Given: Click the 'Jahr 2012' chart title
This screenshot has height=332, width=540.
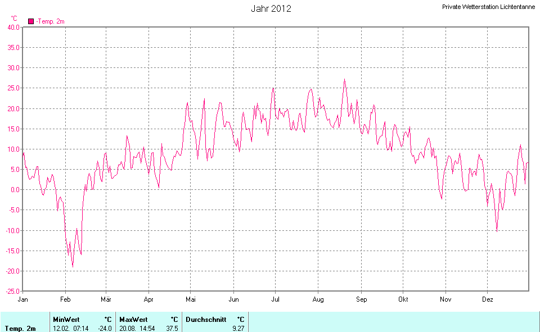Looking at the screenshot, I should pos(271,8).
